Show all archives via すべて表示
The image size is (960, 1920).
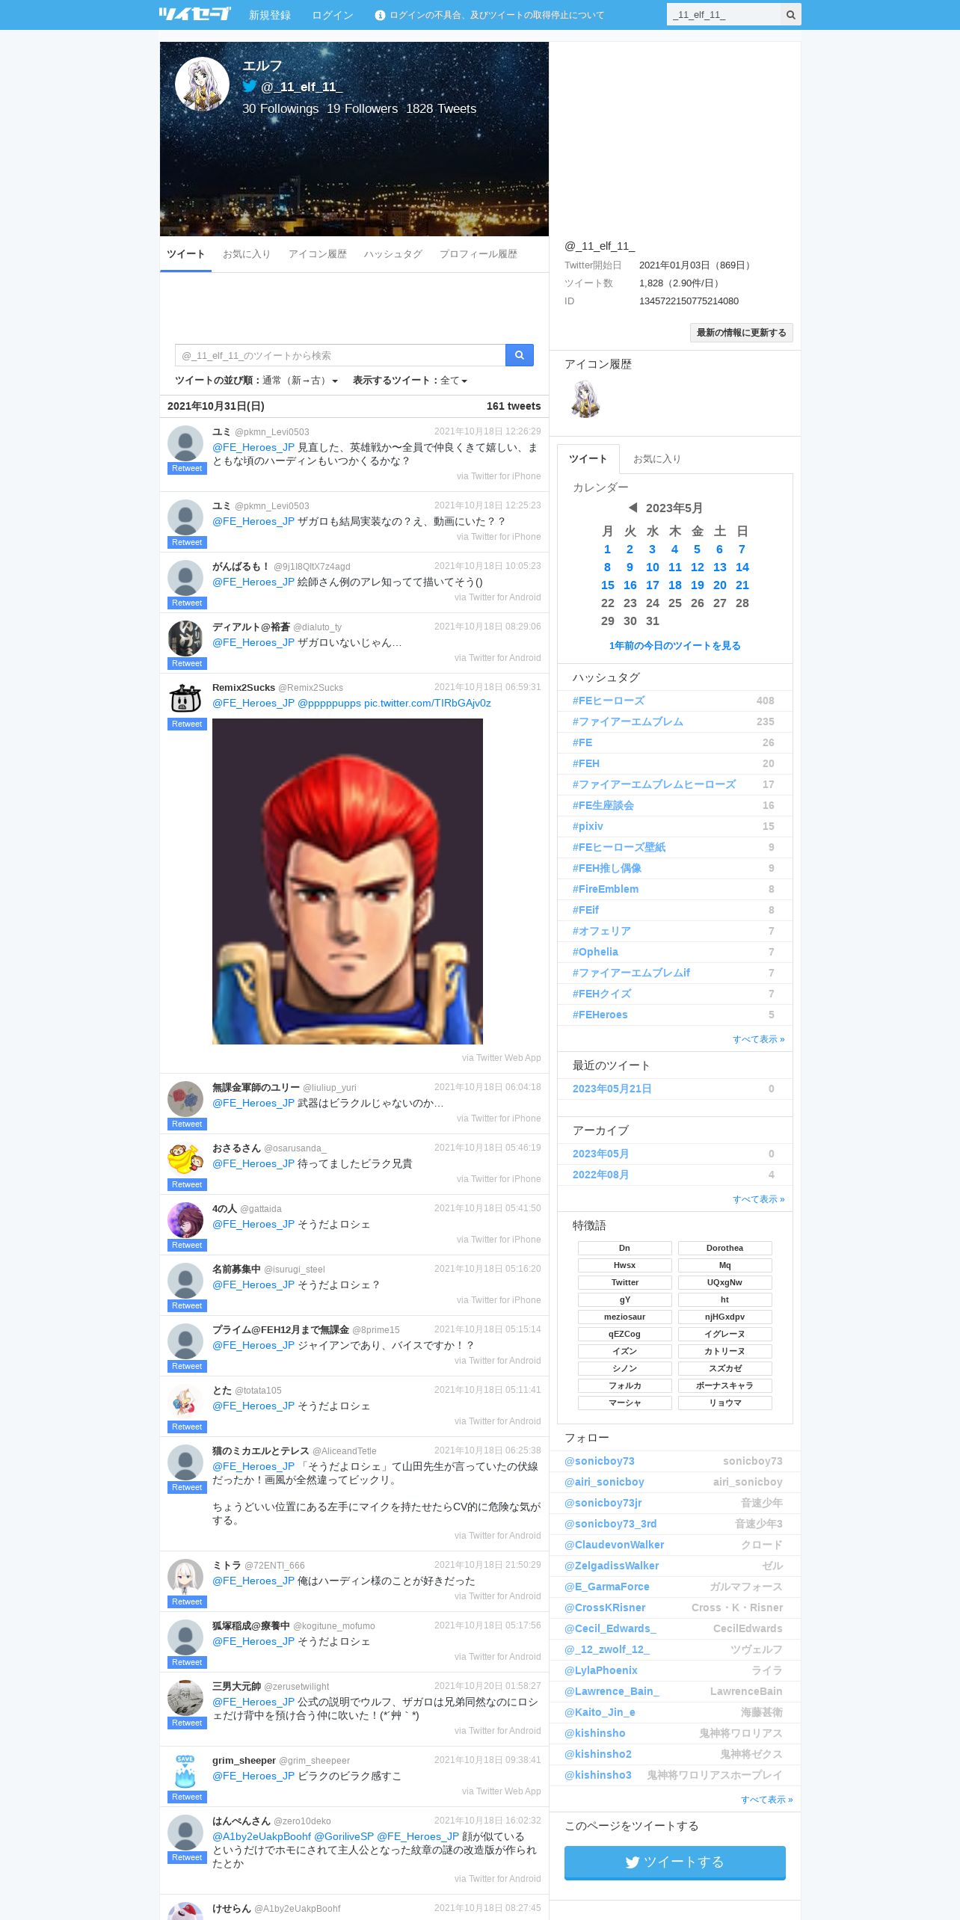click(x=758, y=1199)
